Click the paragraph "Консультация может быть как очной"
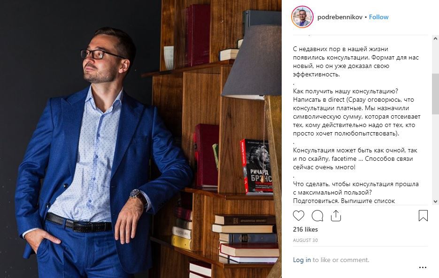The image size is (439, 278). [355, 158]
